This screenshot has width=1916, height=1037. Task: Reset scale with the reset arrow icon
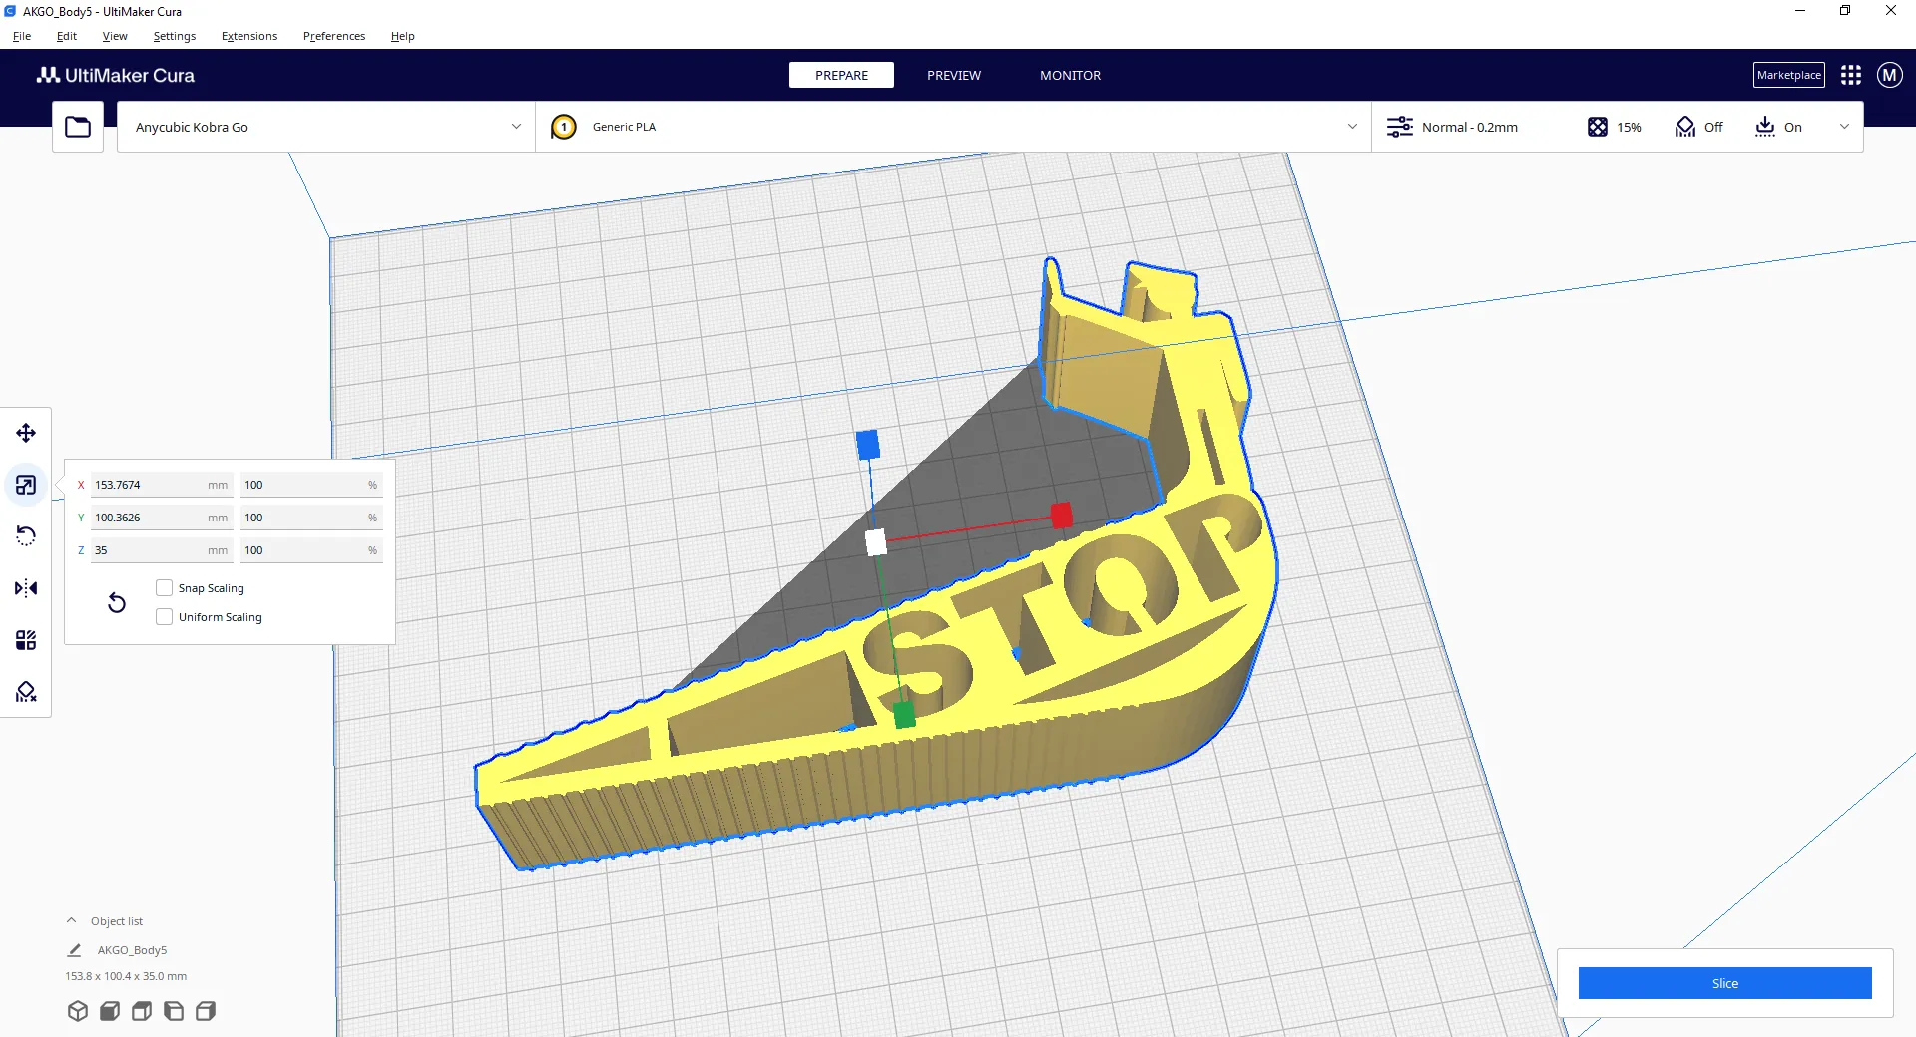[x=117, y=602]
